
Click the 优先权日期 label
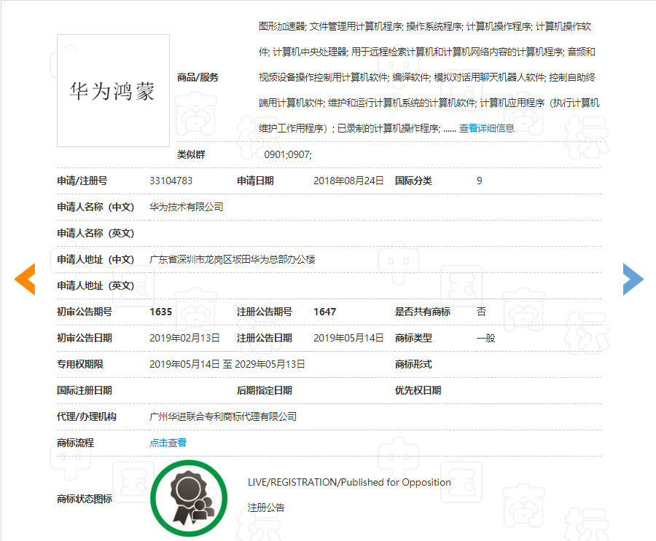pos(418,390)
